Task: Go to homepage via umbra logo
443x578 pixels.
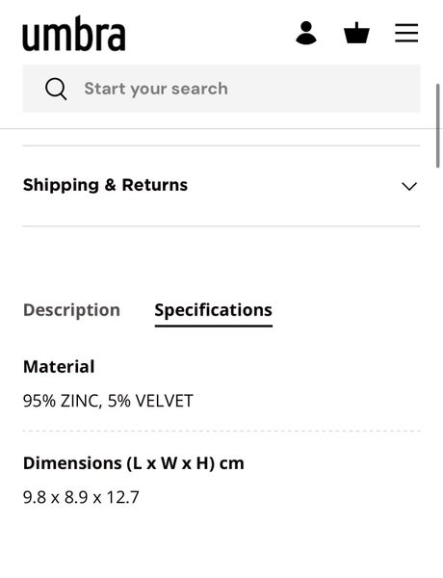Action: pos(74,34)
